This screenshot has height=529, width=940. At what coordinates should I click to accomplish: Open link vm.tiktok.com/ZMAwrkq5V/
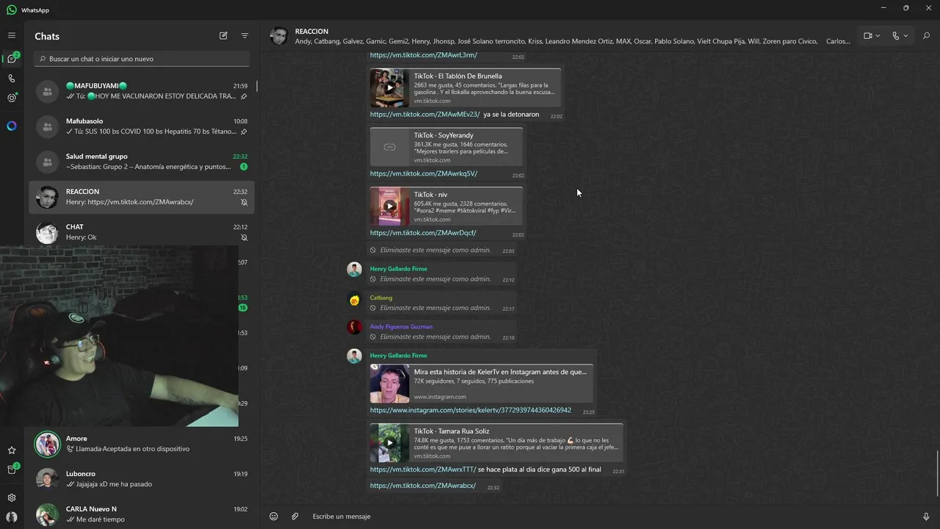pos(424,174)
